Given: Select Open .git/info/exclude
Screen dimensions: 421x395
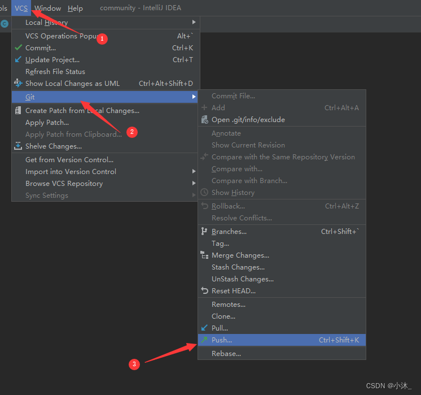Looking at the screenshot, I should point(282,120).
